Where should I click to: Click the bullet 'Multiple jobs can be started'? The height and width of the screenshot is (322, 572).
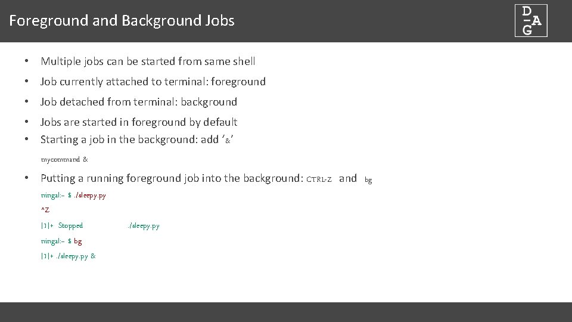(148, 61)
